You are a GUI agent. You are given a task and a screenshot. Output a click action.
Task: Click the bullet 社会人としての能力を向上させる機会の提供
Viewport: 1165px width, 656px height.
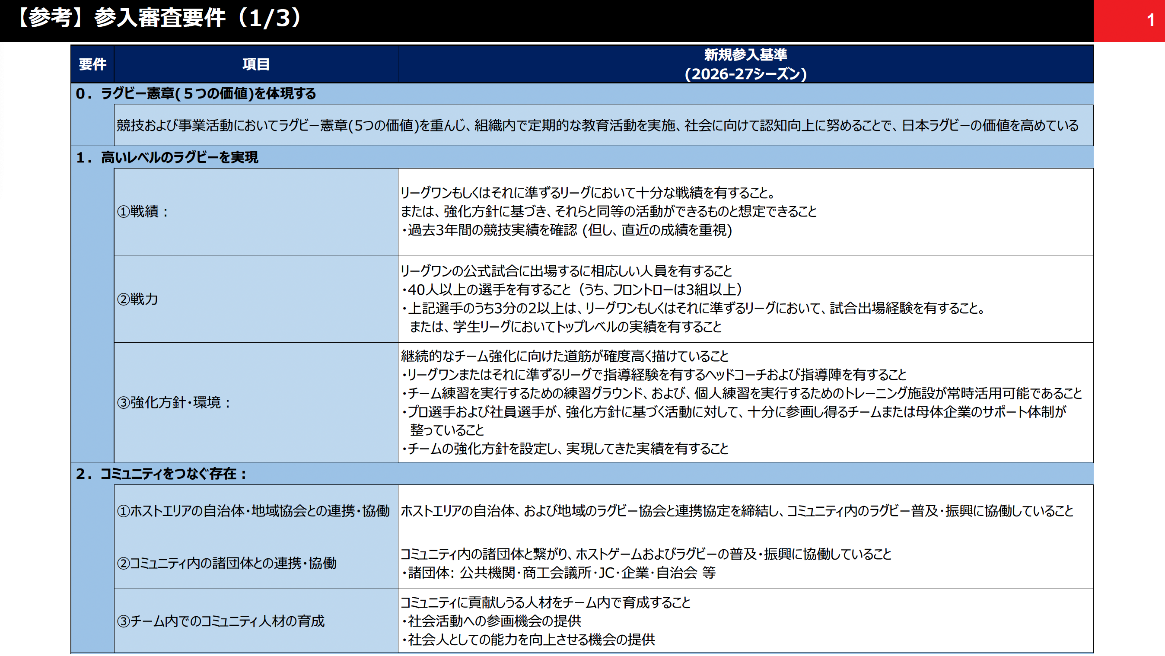pos(528,640)
